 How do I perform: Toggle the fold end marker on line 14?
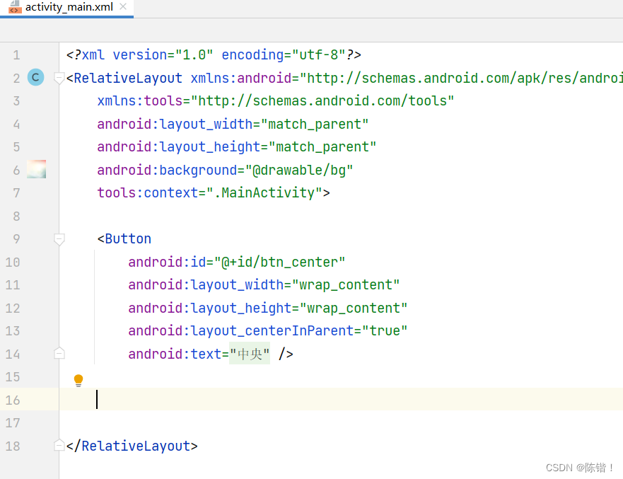tap(59, 353)
